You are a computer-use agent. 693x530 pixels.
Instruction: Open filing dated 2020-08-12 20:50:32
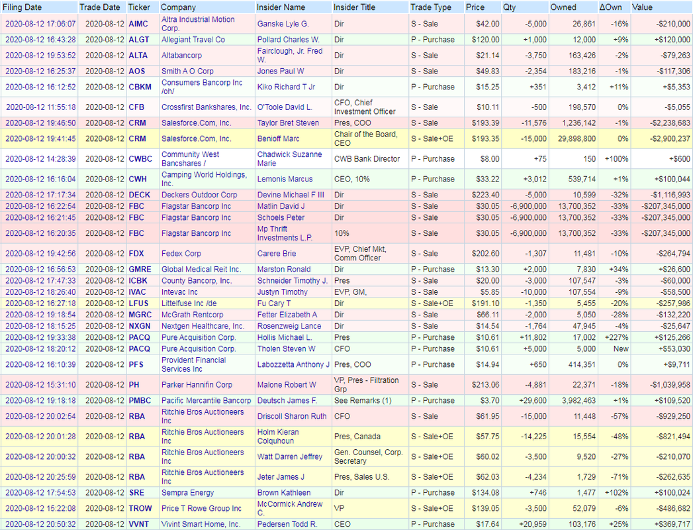(40, 525)
